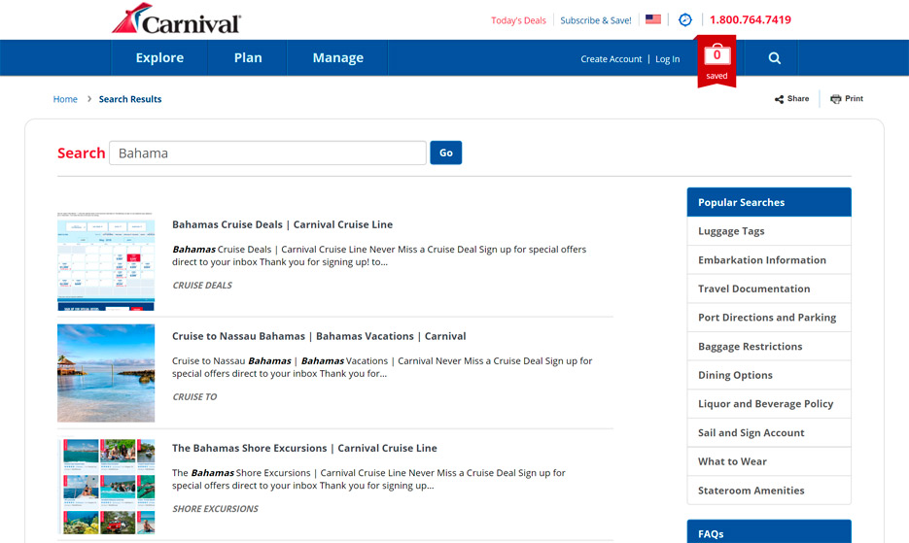Click the Nassau beach thumbnail
This screenshot has height=543, width=909.
tap(106, 373)
